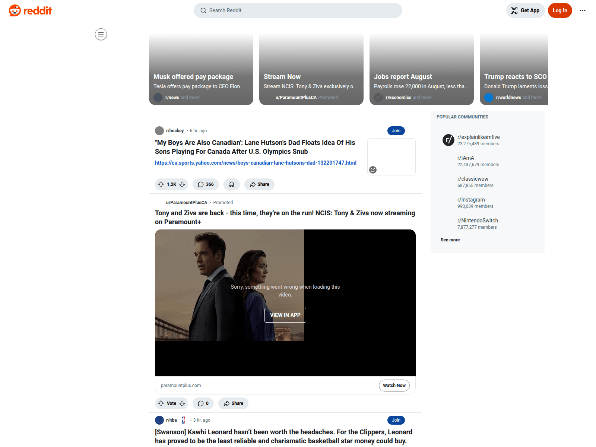Give award to the r/hockey post

232,184
